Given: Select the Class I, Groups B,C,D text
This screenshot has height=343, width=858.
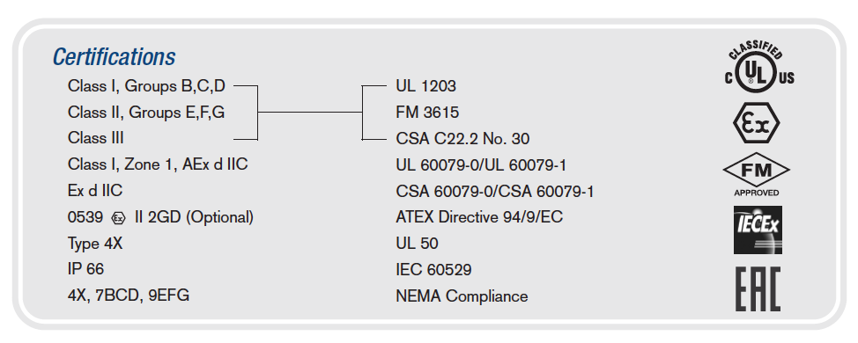Looking at the screenshot, I should [x=146, y=86].
